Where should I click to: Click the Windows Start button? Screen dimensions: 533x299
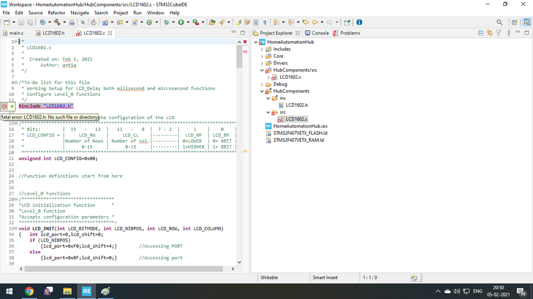[x=10, y=291]
